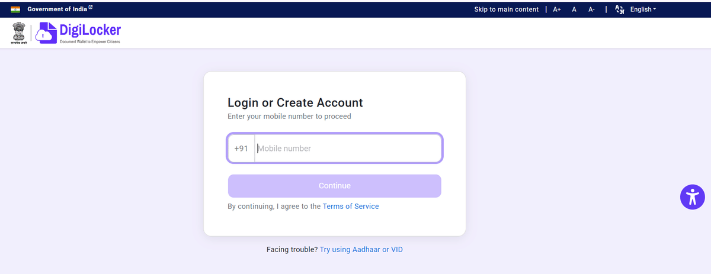Open the Terms of Service link
This screenshot has height=274, width=711.
pyautogui.click(x=351, y=207)
